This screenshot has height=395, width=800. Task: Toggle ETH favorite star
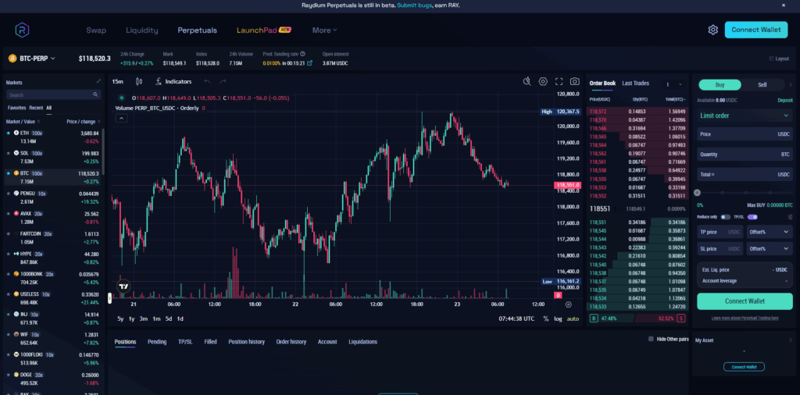pos(8,133)
